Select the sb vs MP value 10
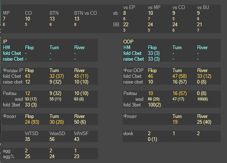 click(x=150, y=13)
